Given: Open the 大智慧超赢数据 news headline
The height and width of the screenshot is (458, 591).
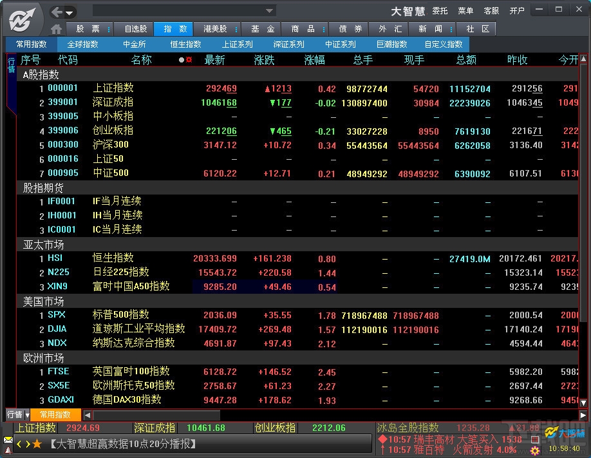Looking at the screenshot, I should point(123,444).
